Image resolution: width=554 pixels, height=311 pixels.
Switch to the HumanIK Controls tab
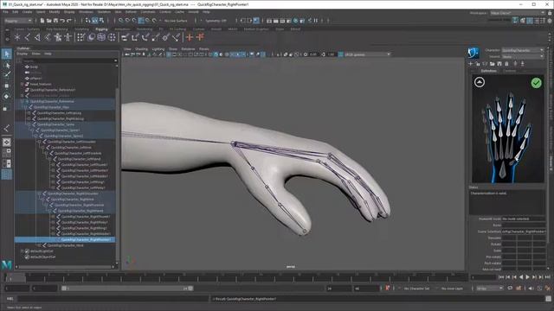point(509,71)
